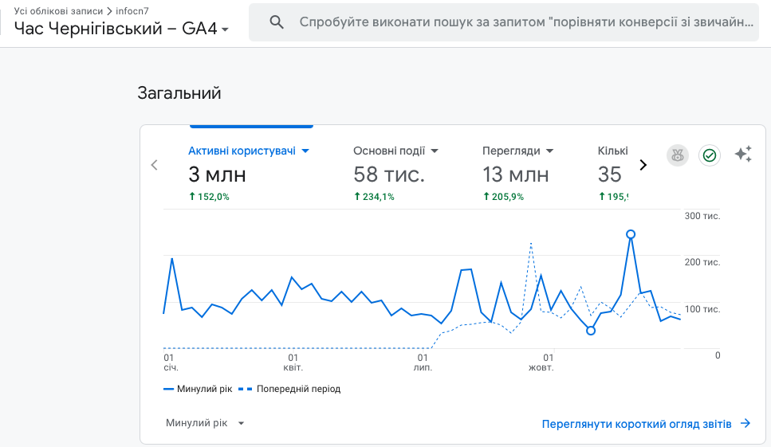Click the 152,0% growth figure
The image size is (771, 447).
(210, 197)
